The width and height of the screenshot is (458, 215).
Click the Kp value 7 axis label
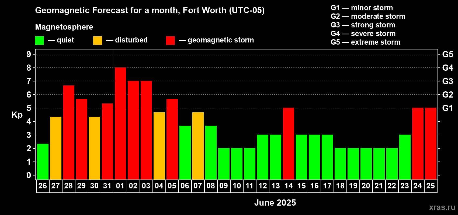pos(29,81)
